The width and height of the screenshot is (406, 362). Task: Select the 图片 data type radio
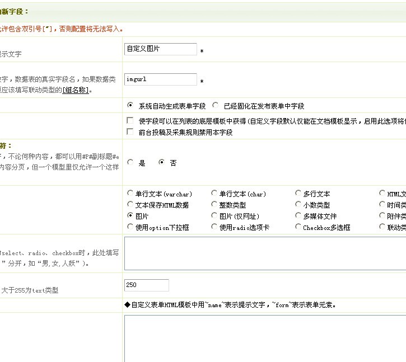(x=130, y=215)
